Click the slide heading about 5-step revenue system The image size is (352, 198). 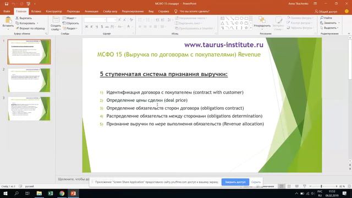(164, 74)
